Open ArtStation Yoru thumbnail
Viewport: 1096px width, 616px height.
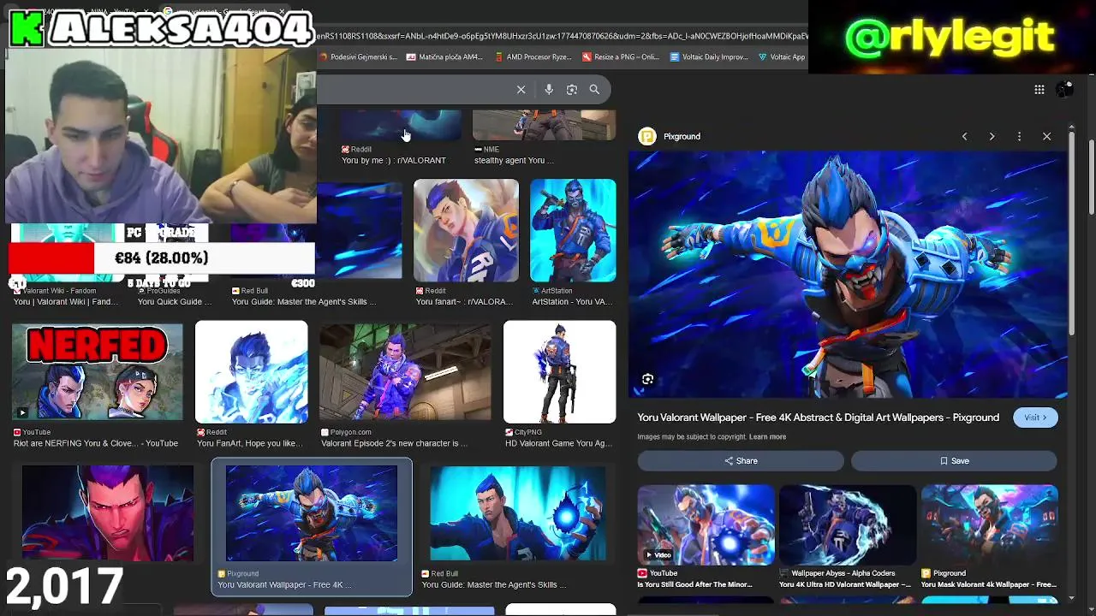tap(573, 230)
